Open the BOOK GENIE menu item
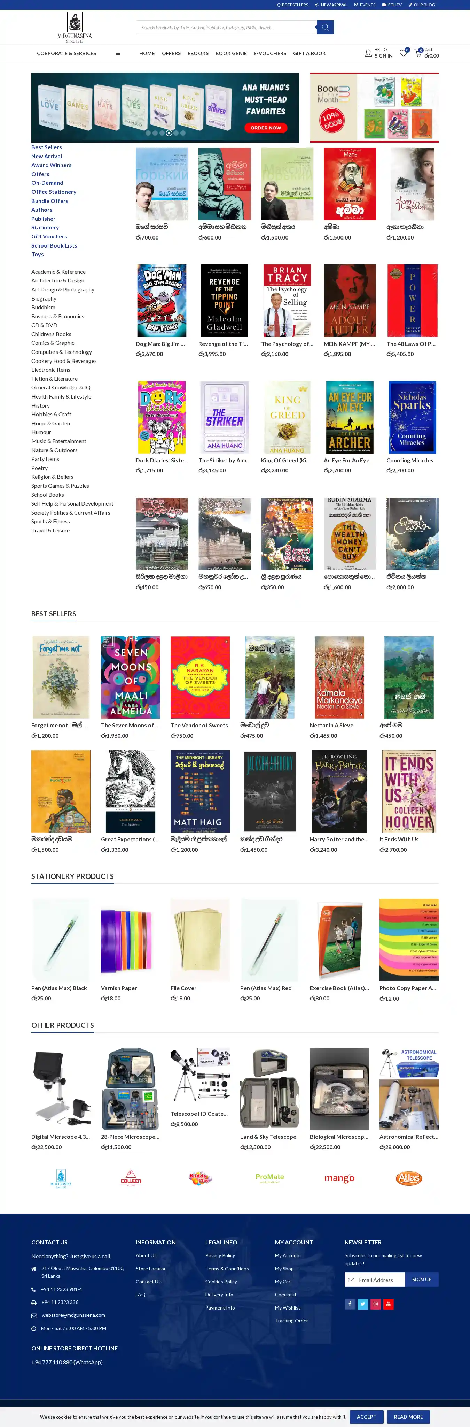 pyautogui.click(x=231, y=54)
